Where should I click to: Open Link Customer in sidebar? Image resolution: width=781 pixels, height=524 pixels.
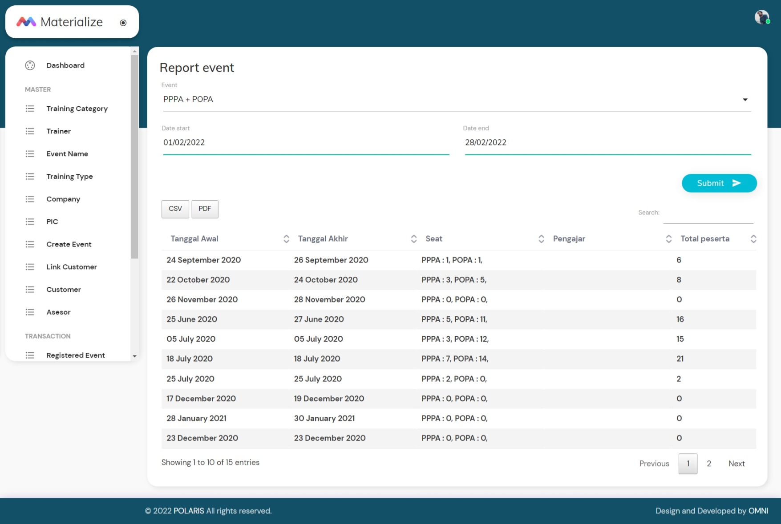[x=72, y=267]
